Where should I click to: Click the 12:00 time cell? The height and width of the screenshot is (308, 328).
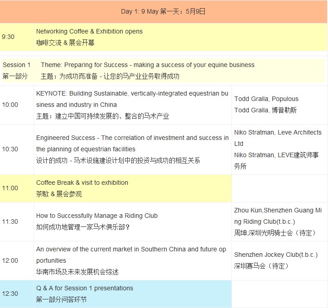[x=10, y=260]
